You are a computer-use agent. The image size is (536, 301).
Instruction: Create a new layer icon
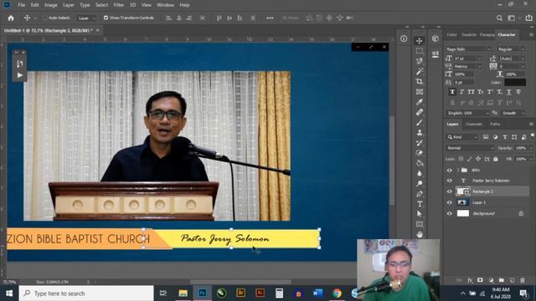(x=512, y=280)
